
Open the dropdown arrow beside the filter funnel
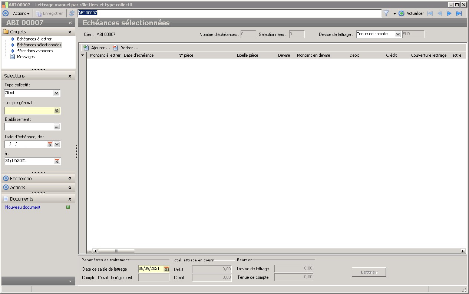tap(394, 14)
